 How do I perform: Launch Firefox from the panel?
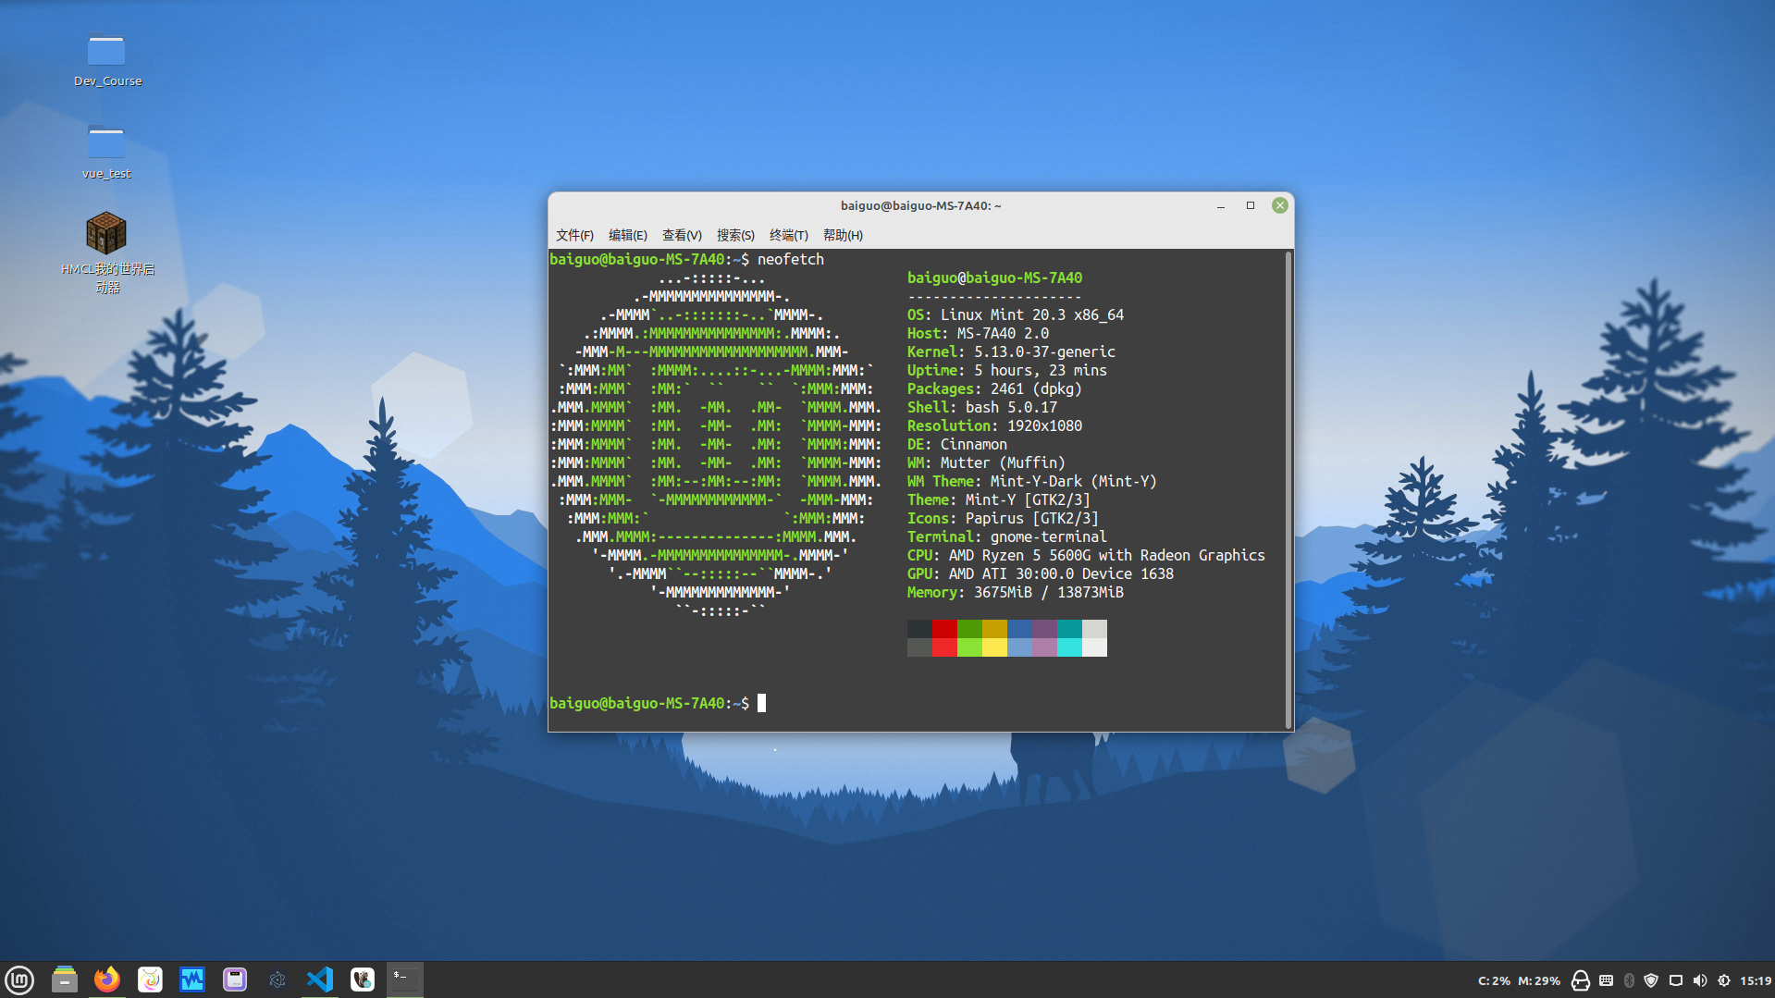[x=107, y=980]
